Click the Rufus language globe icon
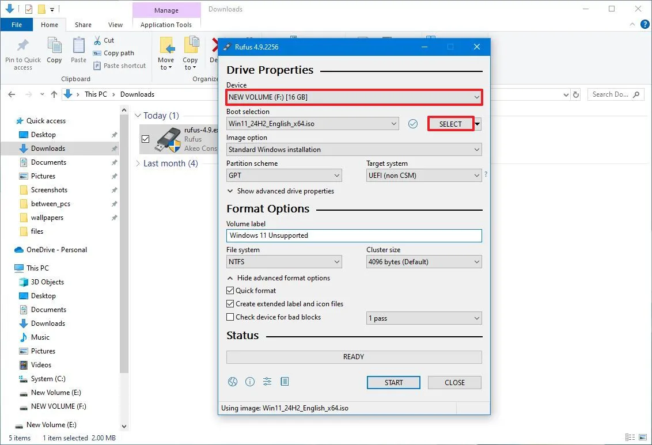 (x=233, y=382)
